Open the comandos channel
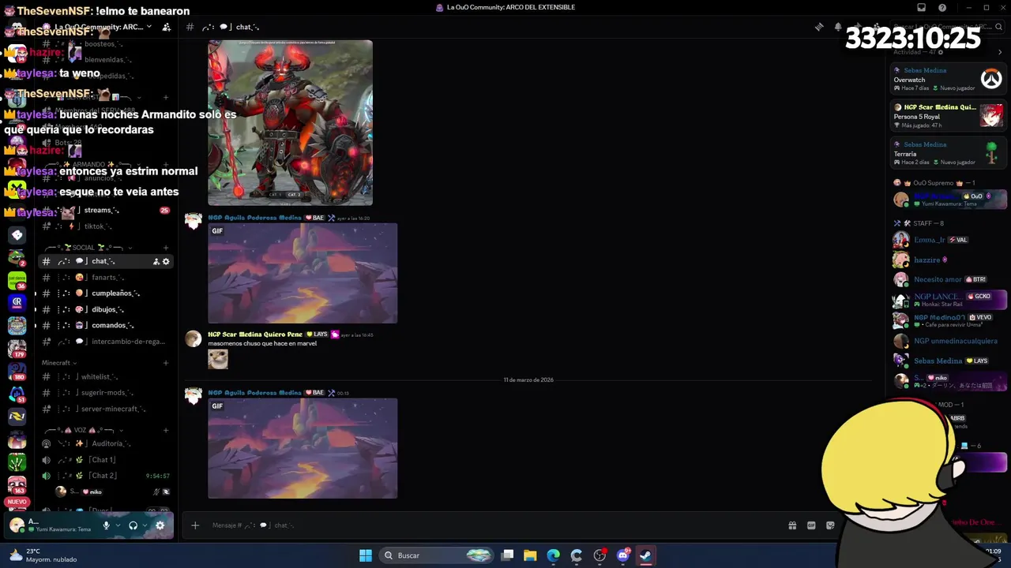This screenshot has height=568, width=1011. pyautogui.click(x=106, y=325)
